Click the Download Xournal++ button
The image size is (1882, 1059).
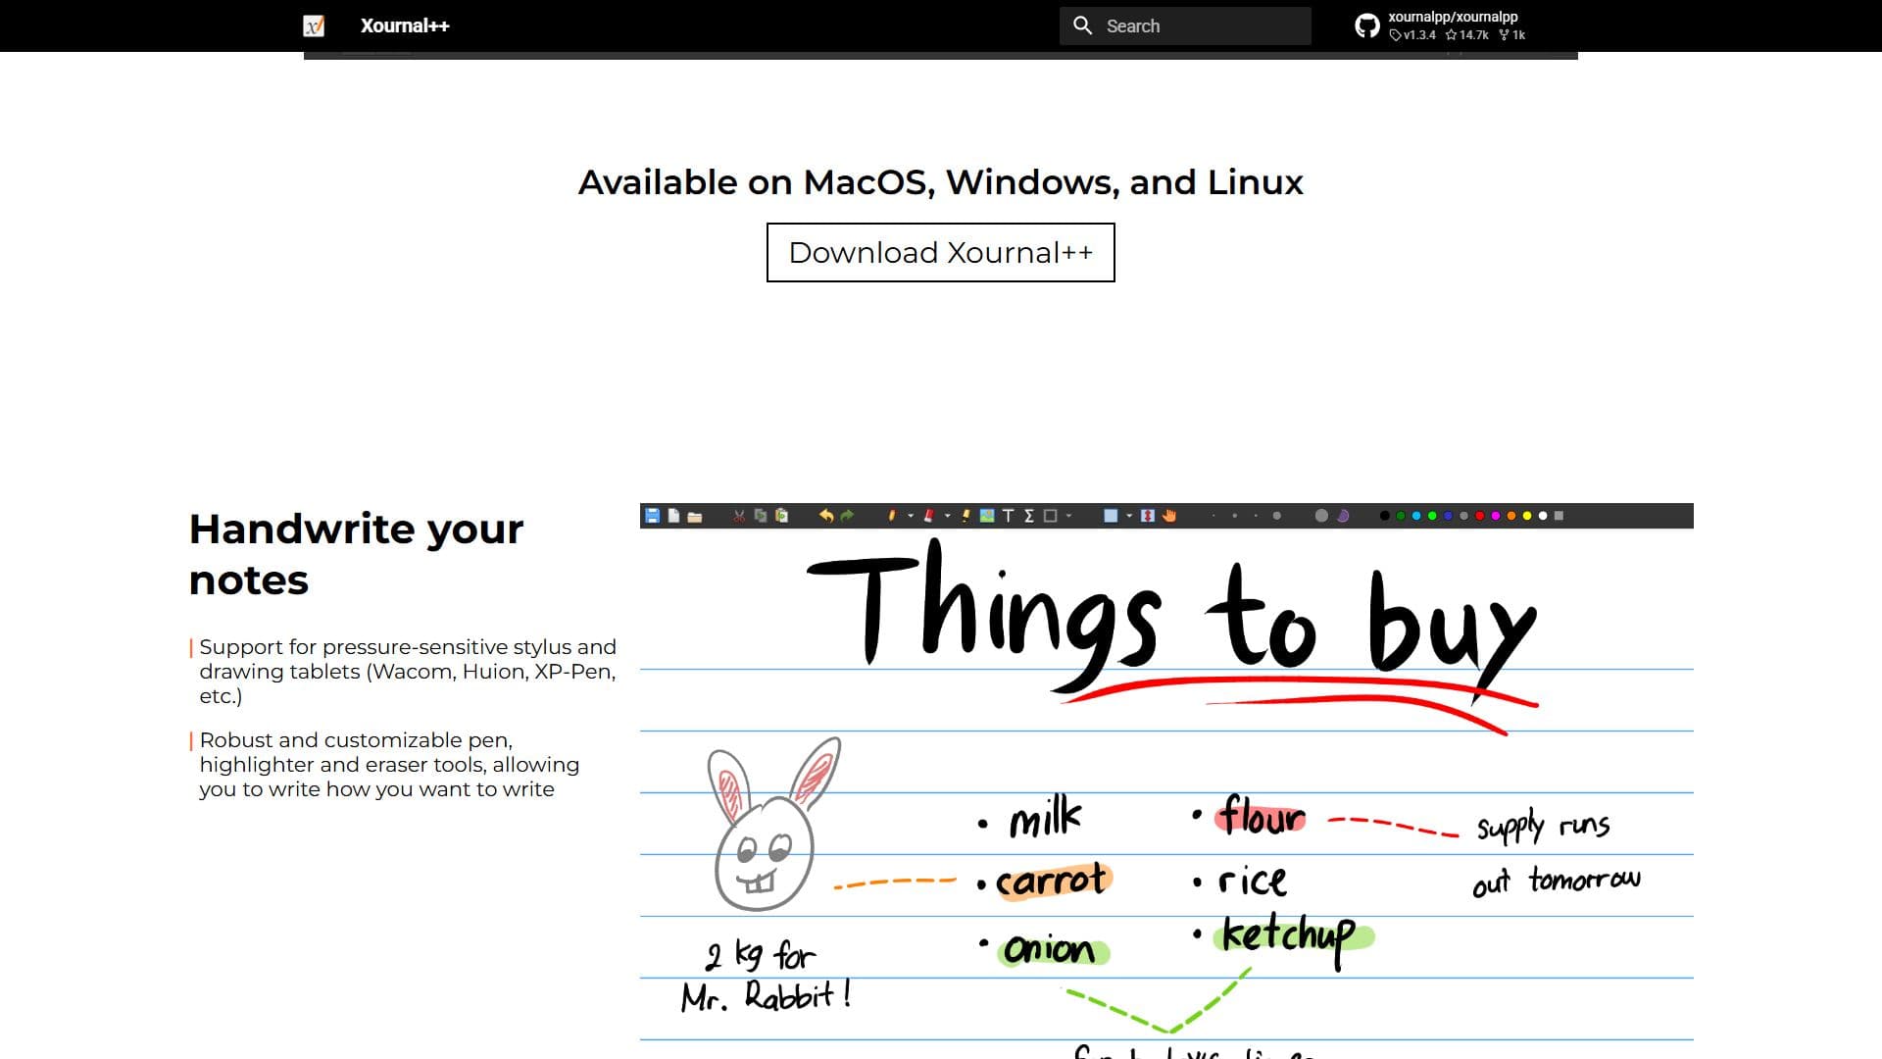(x=940, y=252)
